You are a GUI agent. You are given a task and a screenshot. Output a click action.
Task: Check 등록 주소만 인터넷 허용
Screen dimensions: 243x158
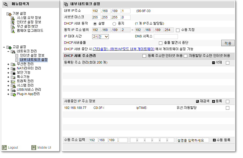click(144, 56)
